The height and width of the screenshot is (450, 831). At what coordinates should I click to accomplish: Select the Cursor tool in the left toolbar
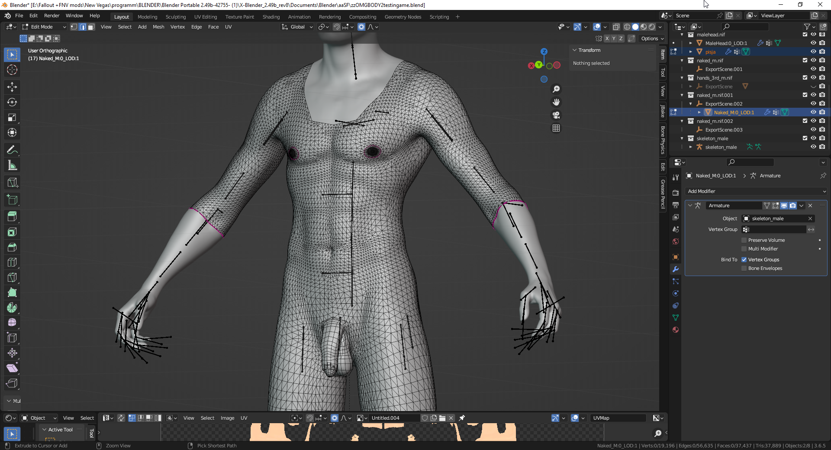click(12, 70)
